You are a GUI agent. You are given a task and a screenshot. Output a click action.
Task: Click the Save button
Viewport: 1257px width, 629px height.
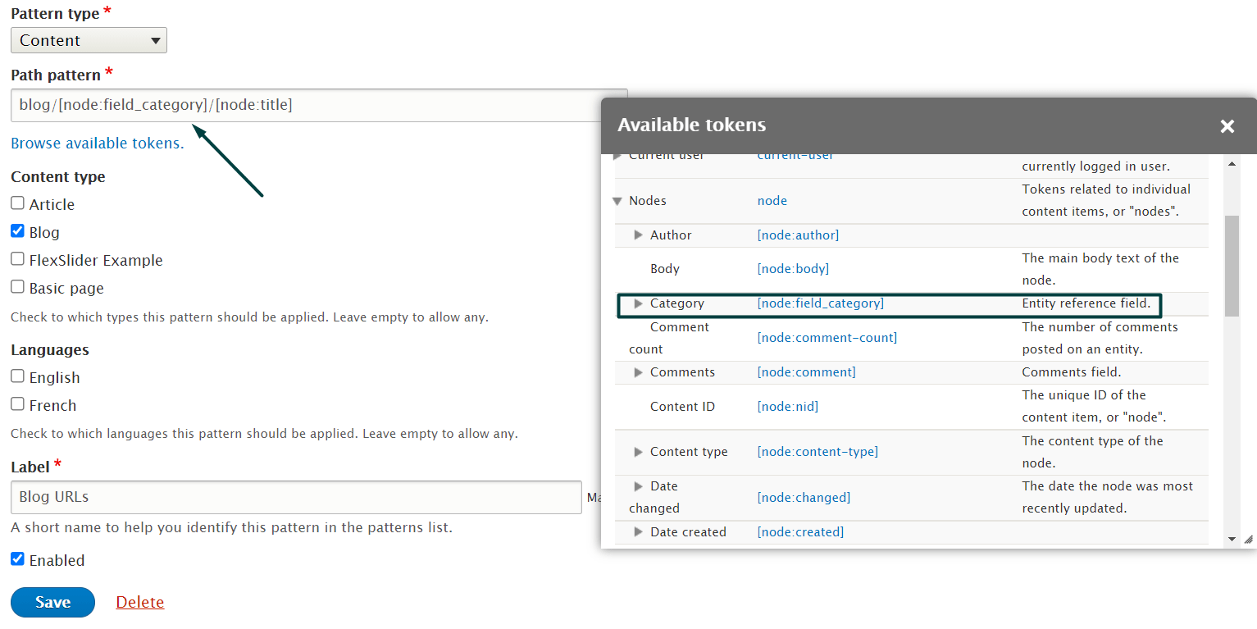(x=52, y=602)
